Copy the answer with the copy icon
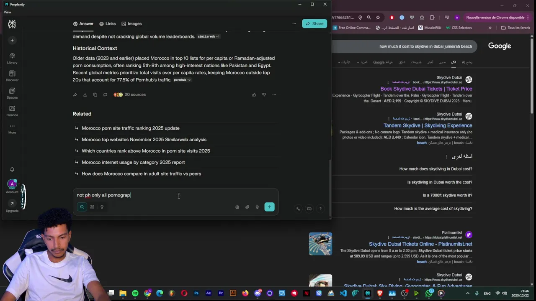 pos(95,95)
